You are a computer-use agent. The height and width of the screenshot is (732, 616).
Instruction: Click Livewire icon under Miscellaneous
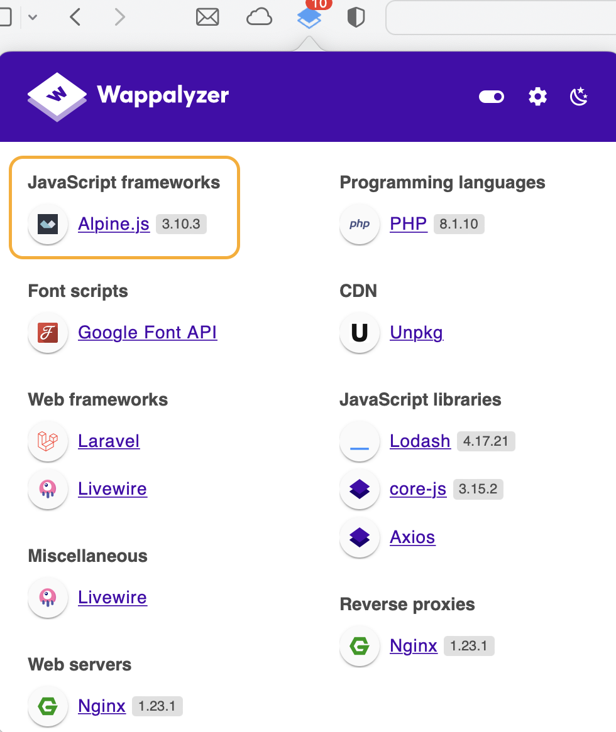[48, 598]
